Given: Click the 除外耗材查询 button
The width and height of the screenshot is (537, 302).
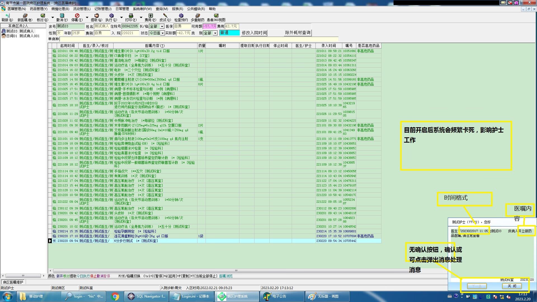Looking at the screenshot, I should 298,33.
